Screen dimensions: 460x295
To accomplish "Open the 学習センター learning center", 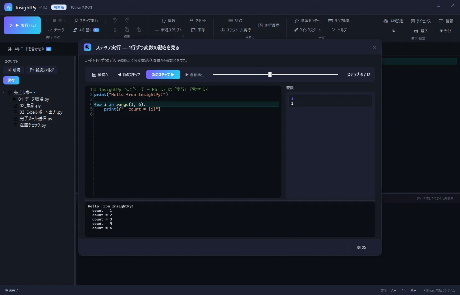I will pos(307,21).
